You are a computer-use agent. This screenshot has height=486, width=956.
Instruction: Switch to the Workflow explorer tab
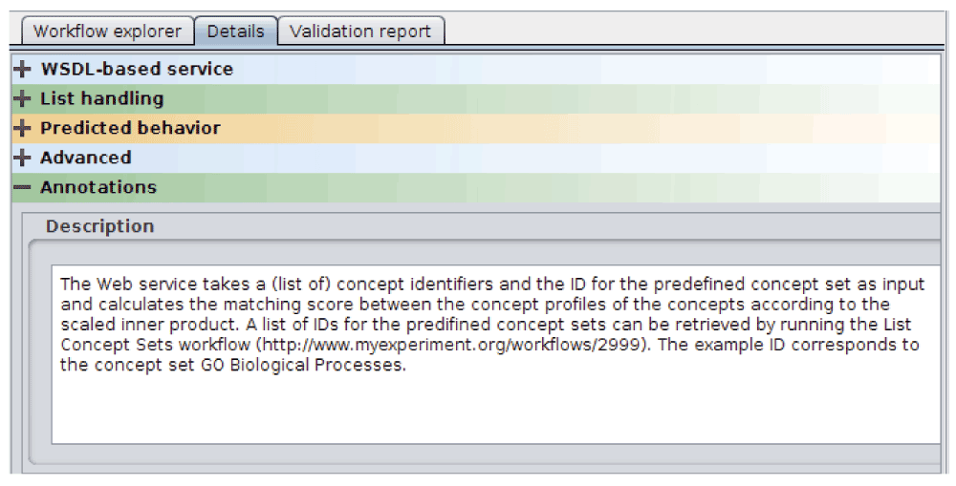107,32
